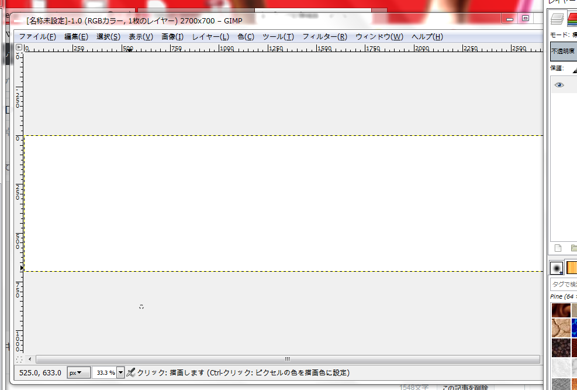Open the px unit dropdown
This screenshot has height=390, width=577.
click(78, 372)
